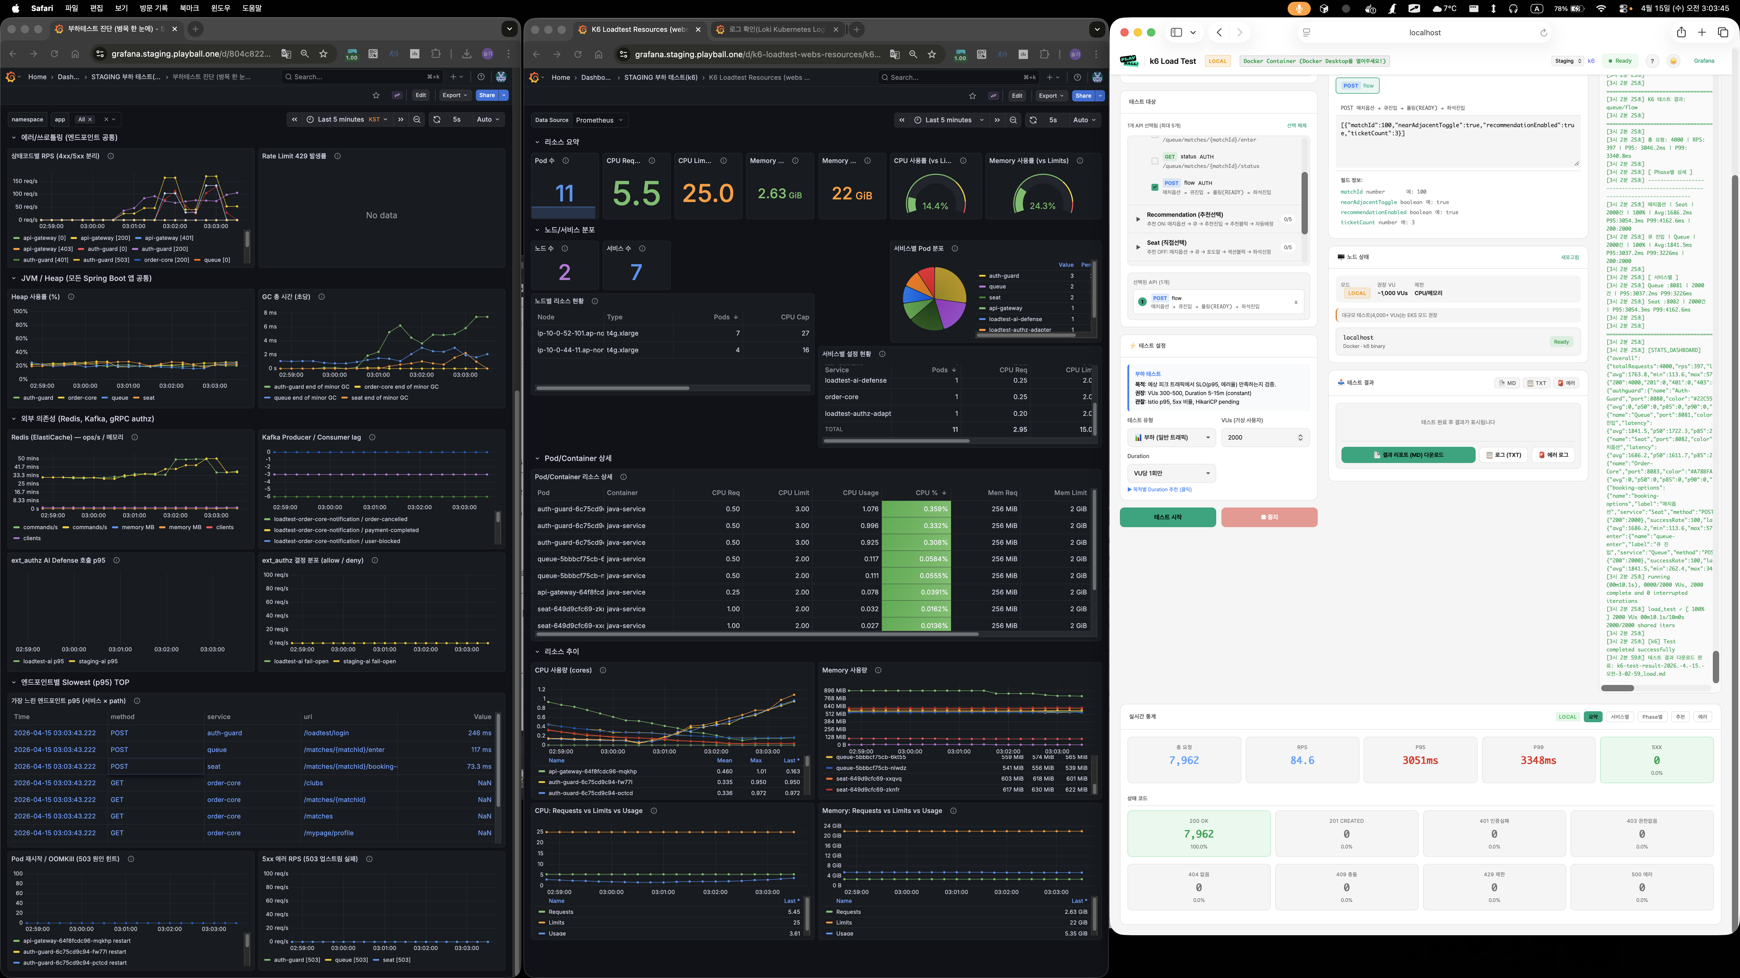Viewport: 1740px width, 978px height.
Task: Click help question mark in k6 Load Test
Action: (1652, 61)
